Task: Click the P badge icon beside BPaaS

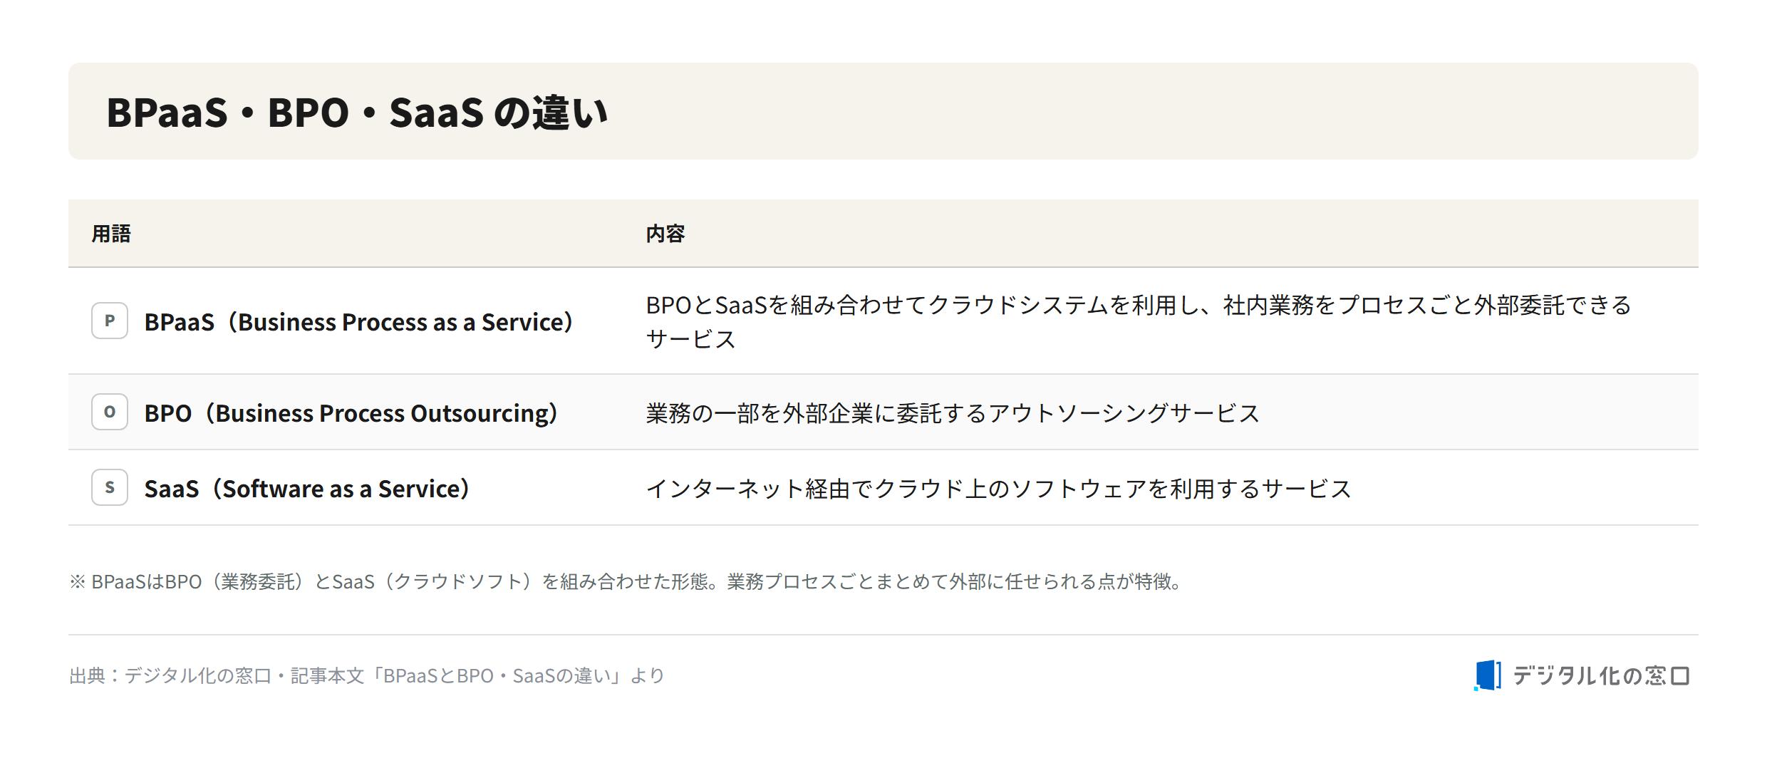Action: tap(110, 321)
